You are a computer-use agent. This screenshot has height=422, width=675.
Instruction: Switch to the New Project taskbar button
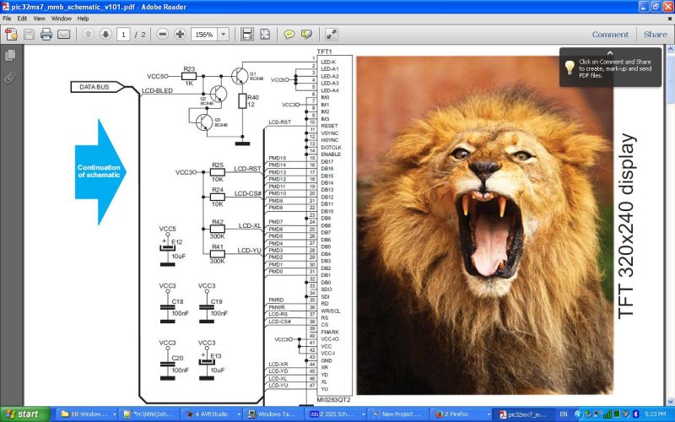point(400,414)
